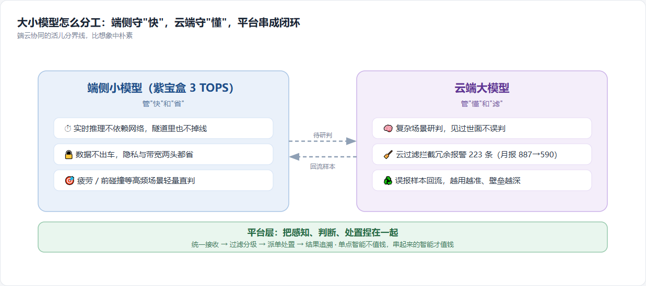Click the text 复杂场景研判，见过世面不误判
Image resolution: width=646 pixels, height=286 pixels.
pos(451,129)
